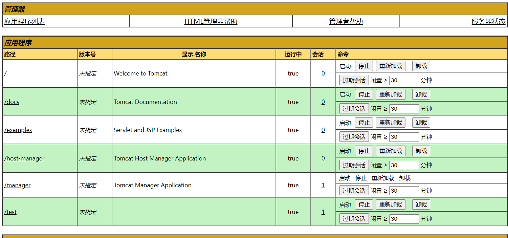Stop the /host-manager application
The height and width of the screenshot is (238, 508).
click(364, 151)
